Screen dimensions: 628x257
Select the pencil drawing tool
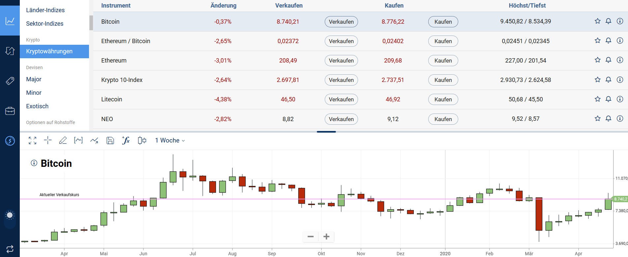coord(63,141)
